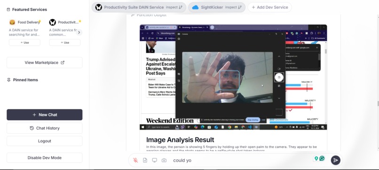The image size is (379, 170).
Task: Open View Marketplace
Action: 45,62
